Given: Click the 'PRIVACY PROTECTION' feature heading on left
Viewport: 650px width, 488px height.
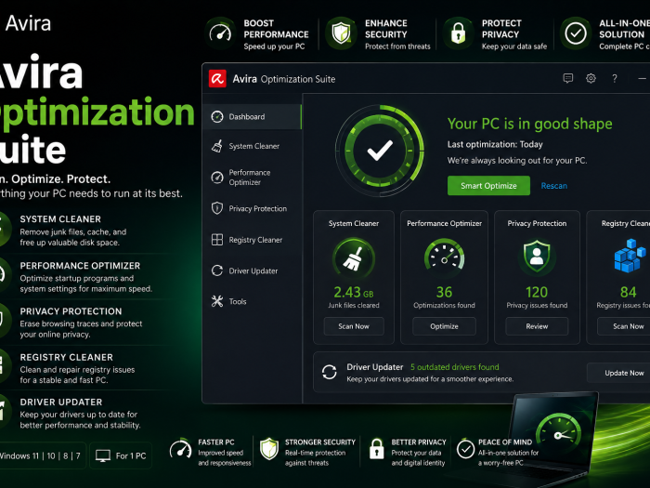Looking at the screenshot, I should 71,311.
